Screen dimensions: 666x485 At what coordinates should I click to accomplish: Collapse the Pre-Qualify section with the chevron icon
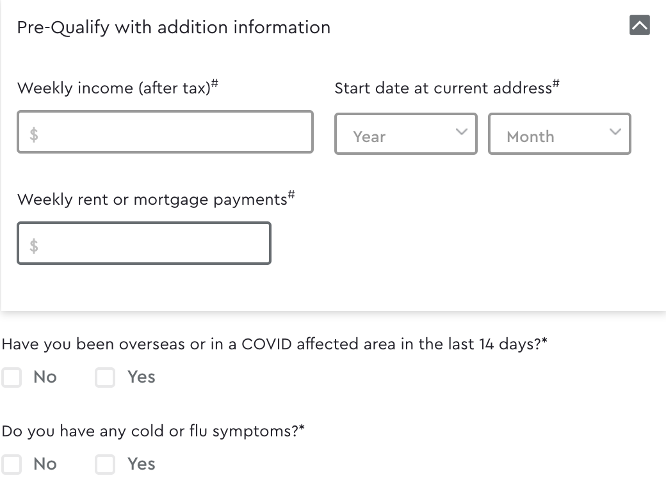click(639, 25)
